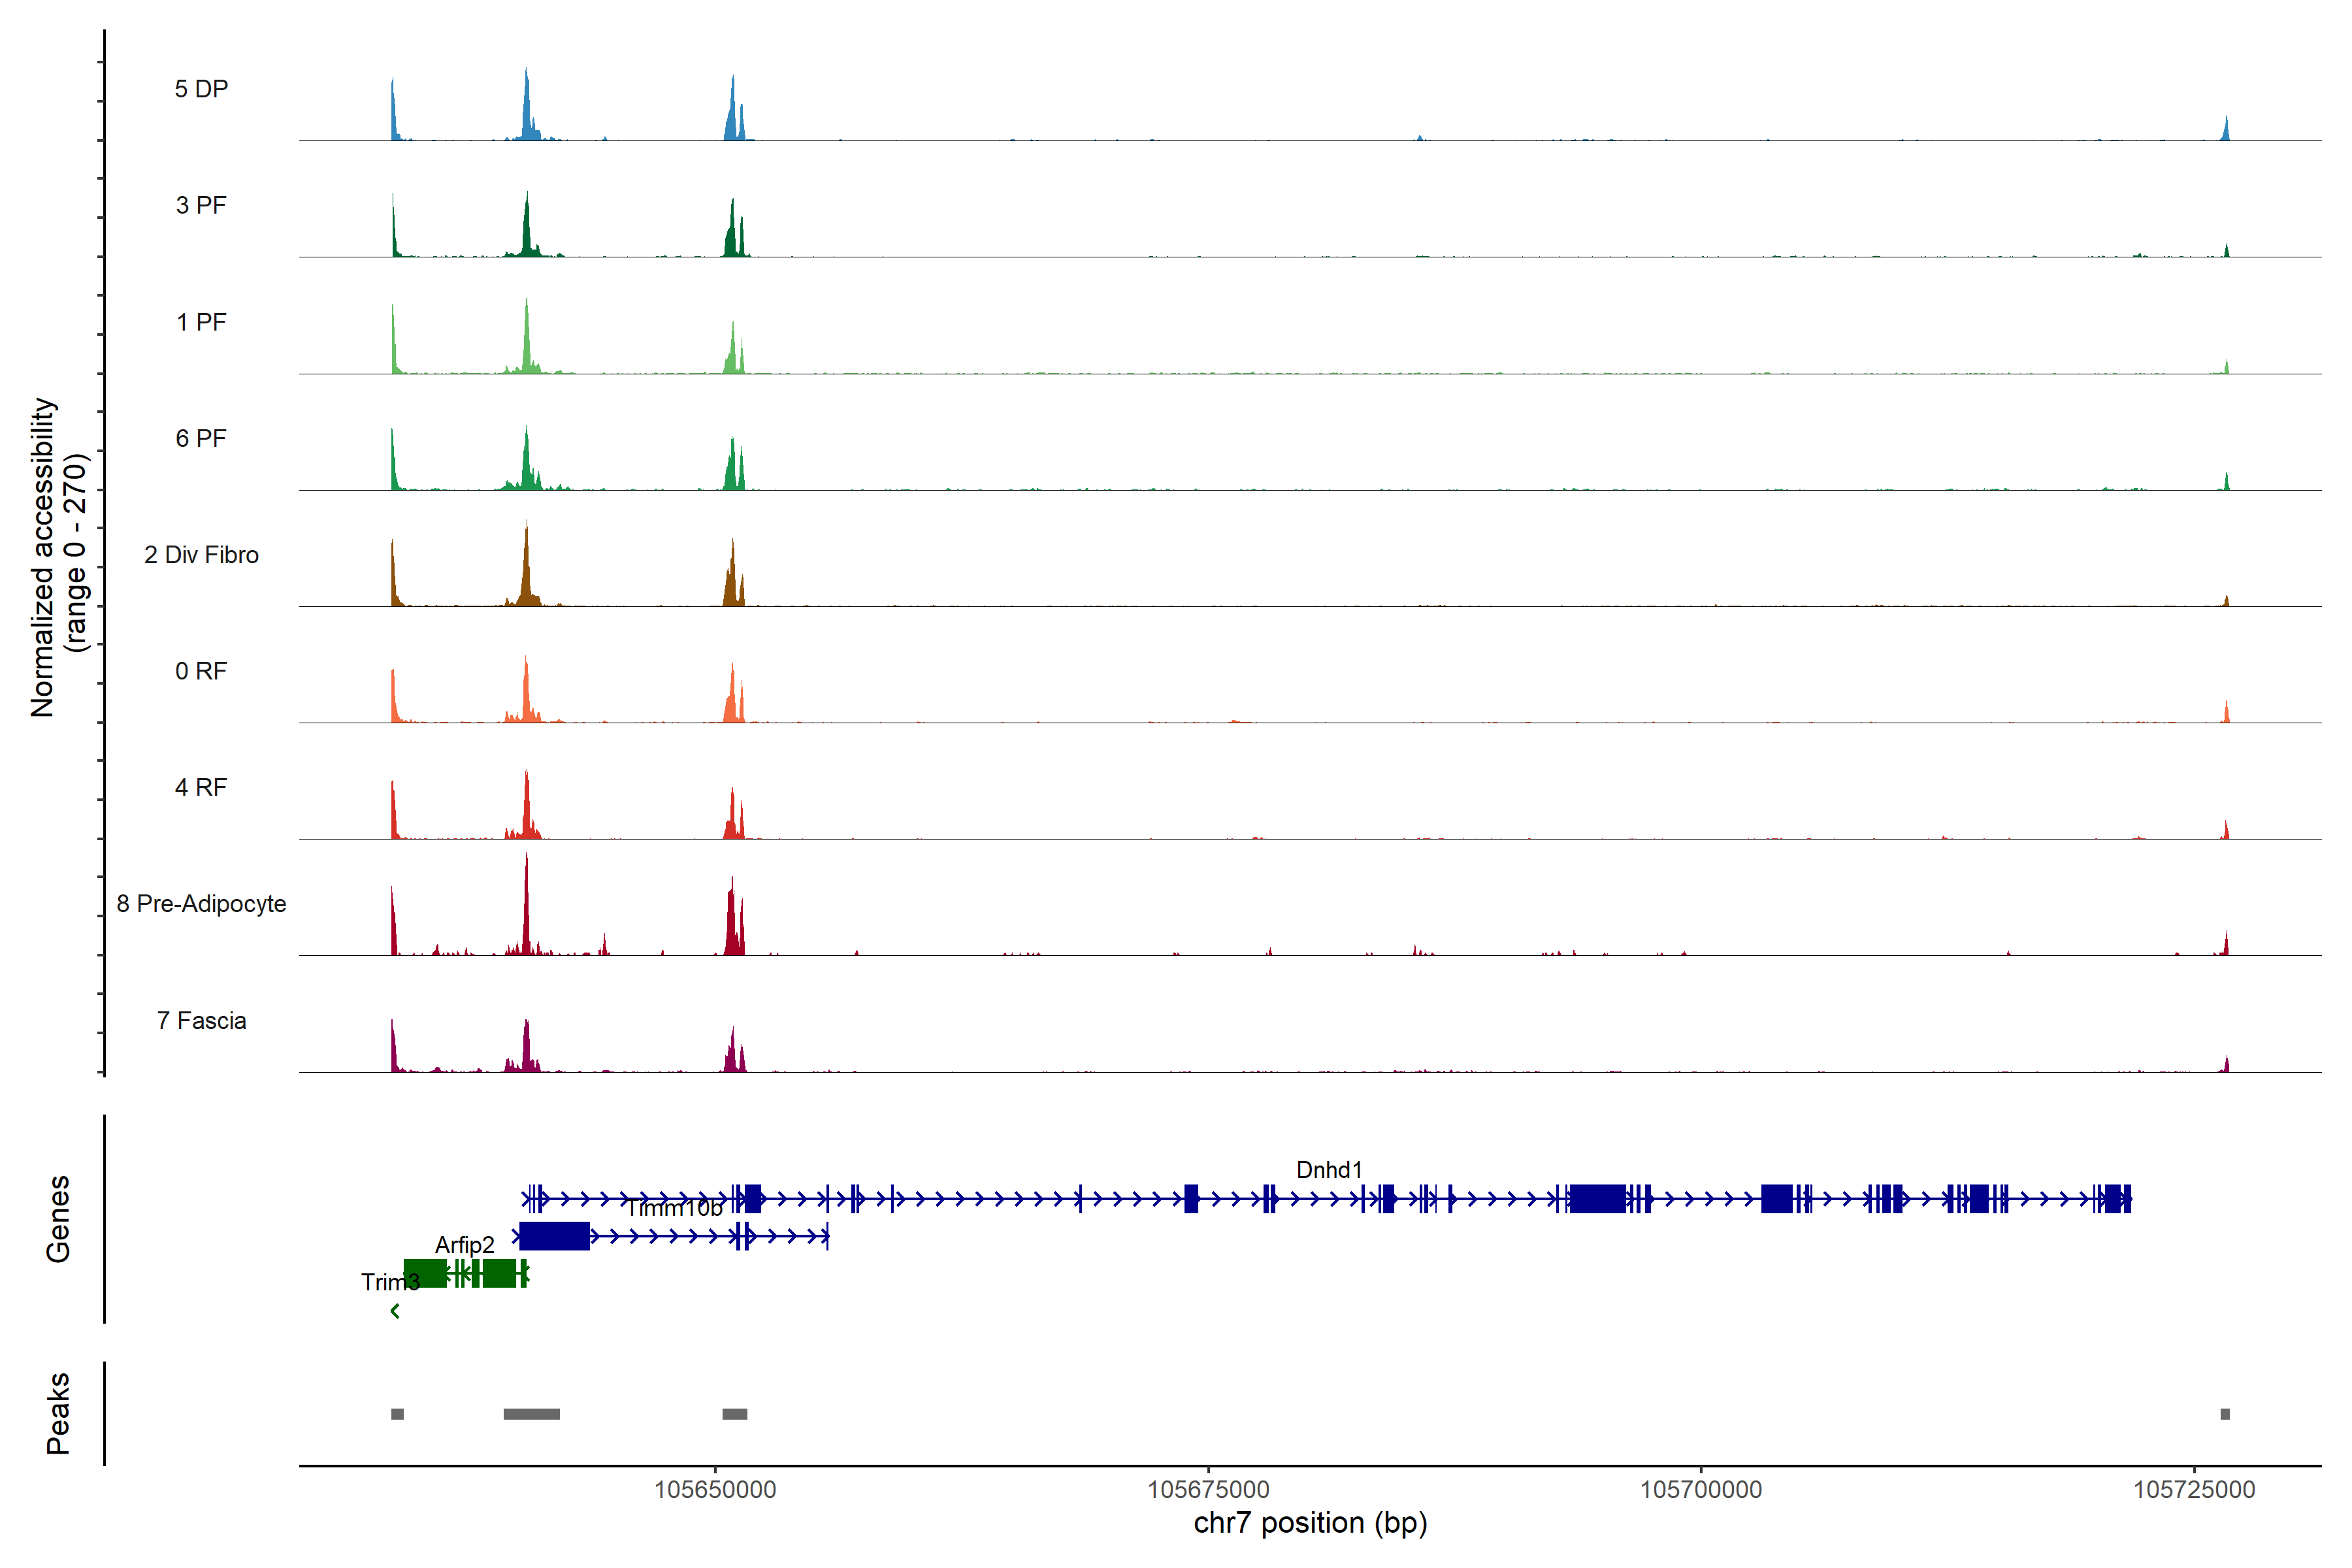Viewport: 2352px width, 1568px height.
Task: Click the chr7 position axis title
Action: coord(1310,1523)
